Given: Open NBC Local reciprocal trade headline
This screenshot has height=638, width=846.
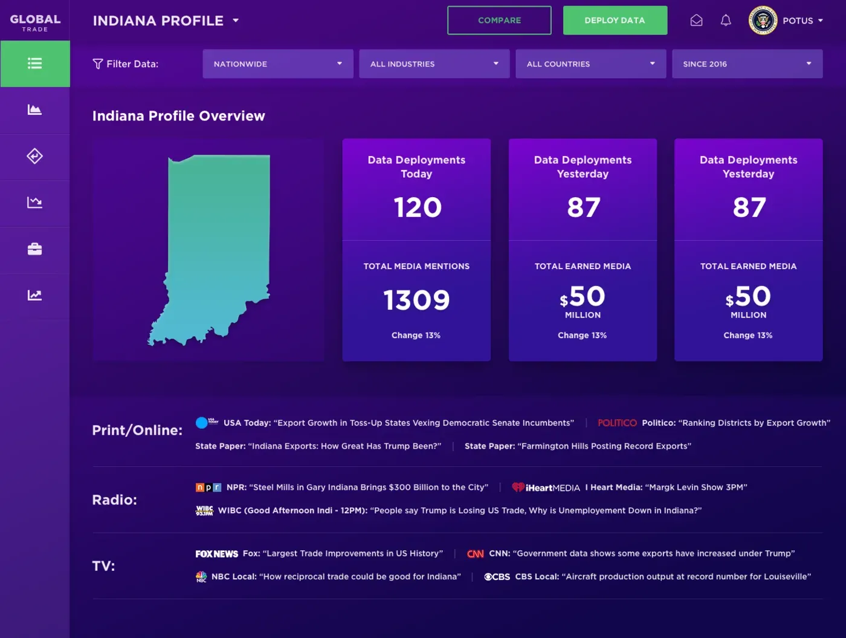Looking at the screenshot, I should point(336,577).
